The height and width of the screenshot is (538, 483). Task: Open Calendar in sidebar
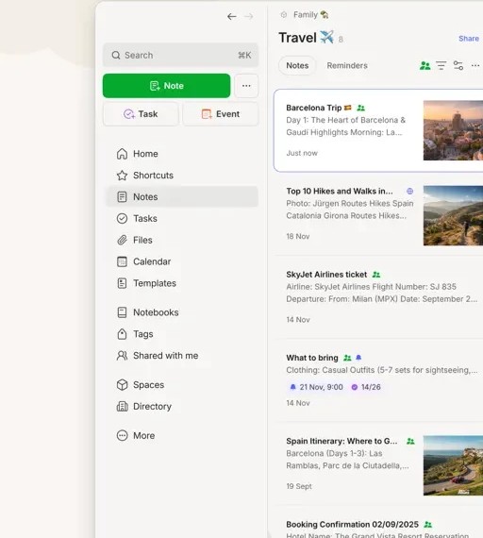point(182,261)
